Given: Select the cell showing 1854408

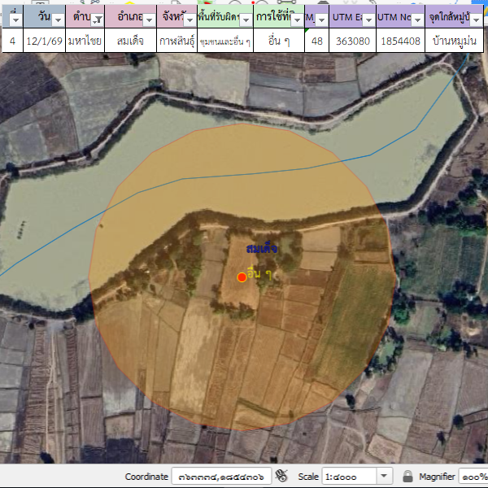Looking at the screenshot, I should [400, 40].
